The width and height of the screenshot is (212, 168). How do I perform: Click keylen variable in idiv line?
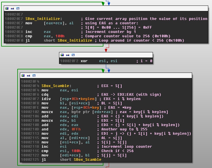[x=88, y=99]
